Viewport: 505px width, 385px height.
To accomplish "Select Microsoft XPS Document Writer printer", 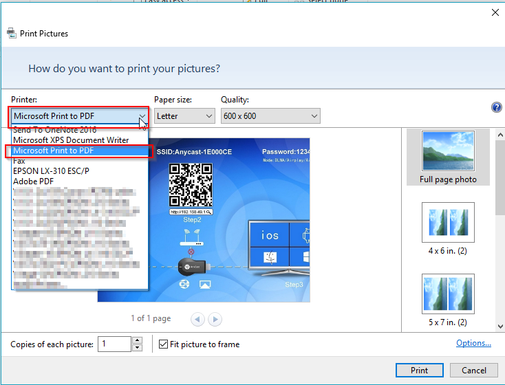I will 80,140.
